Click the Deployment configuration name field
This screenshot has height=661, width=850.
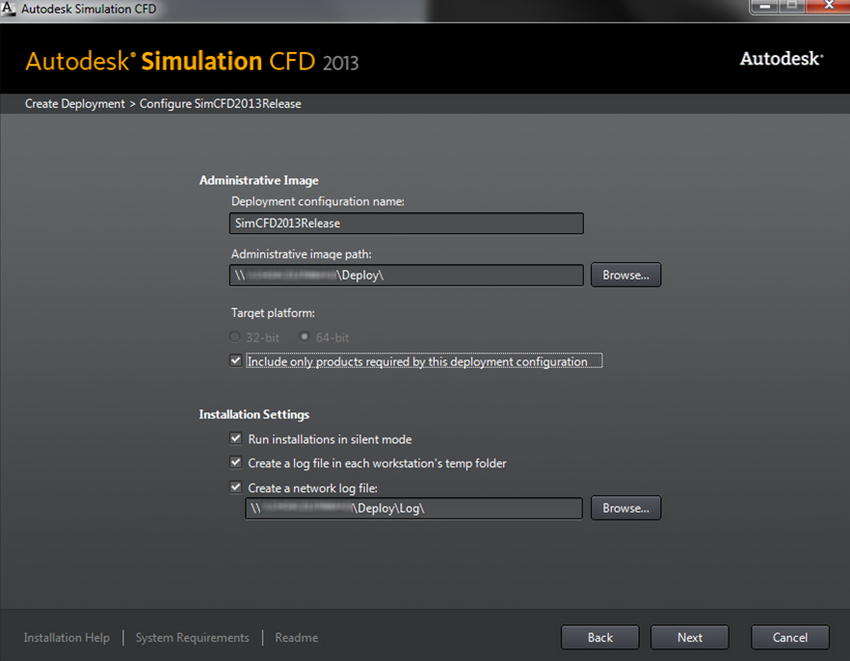pos(407,223)
